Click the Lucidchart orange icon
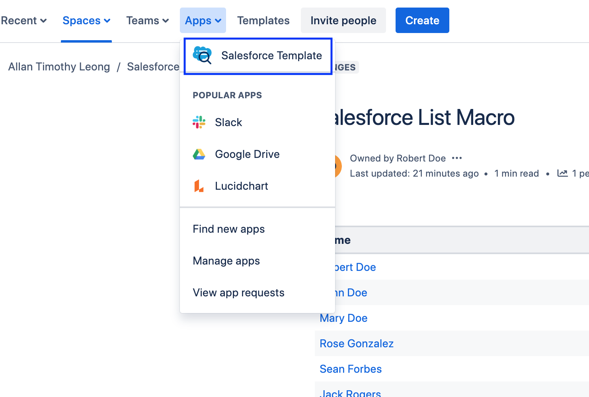This screenshot has width=589, height=397. 199,186
